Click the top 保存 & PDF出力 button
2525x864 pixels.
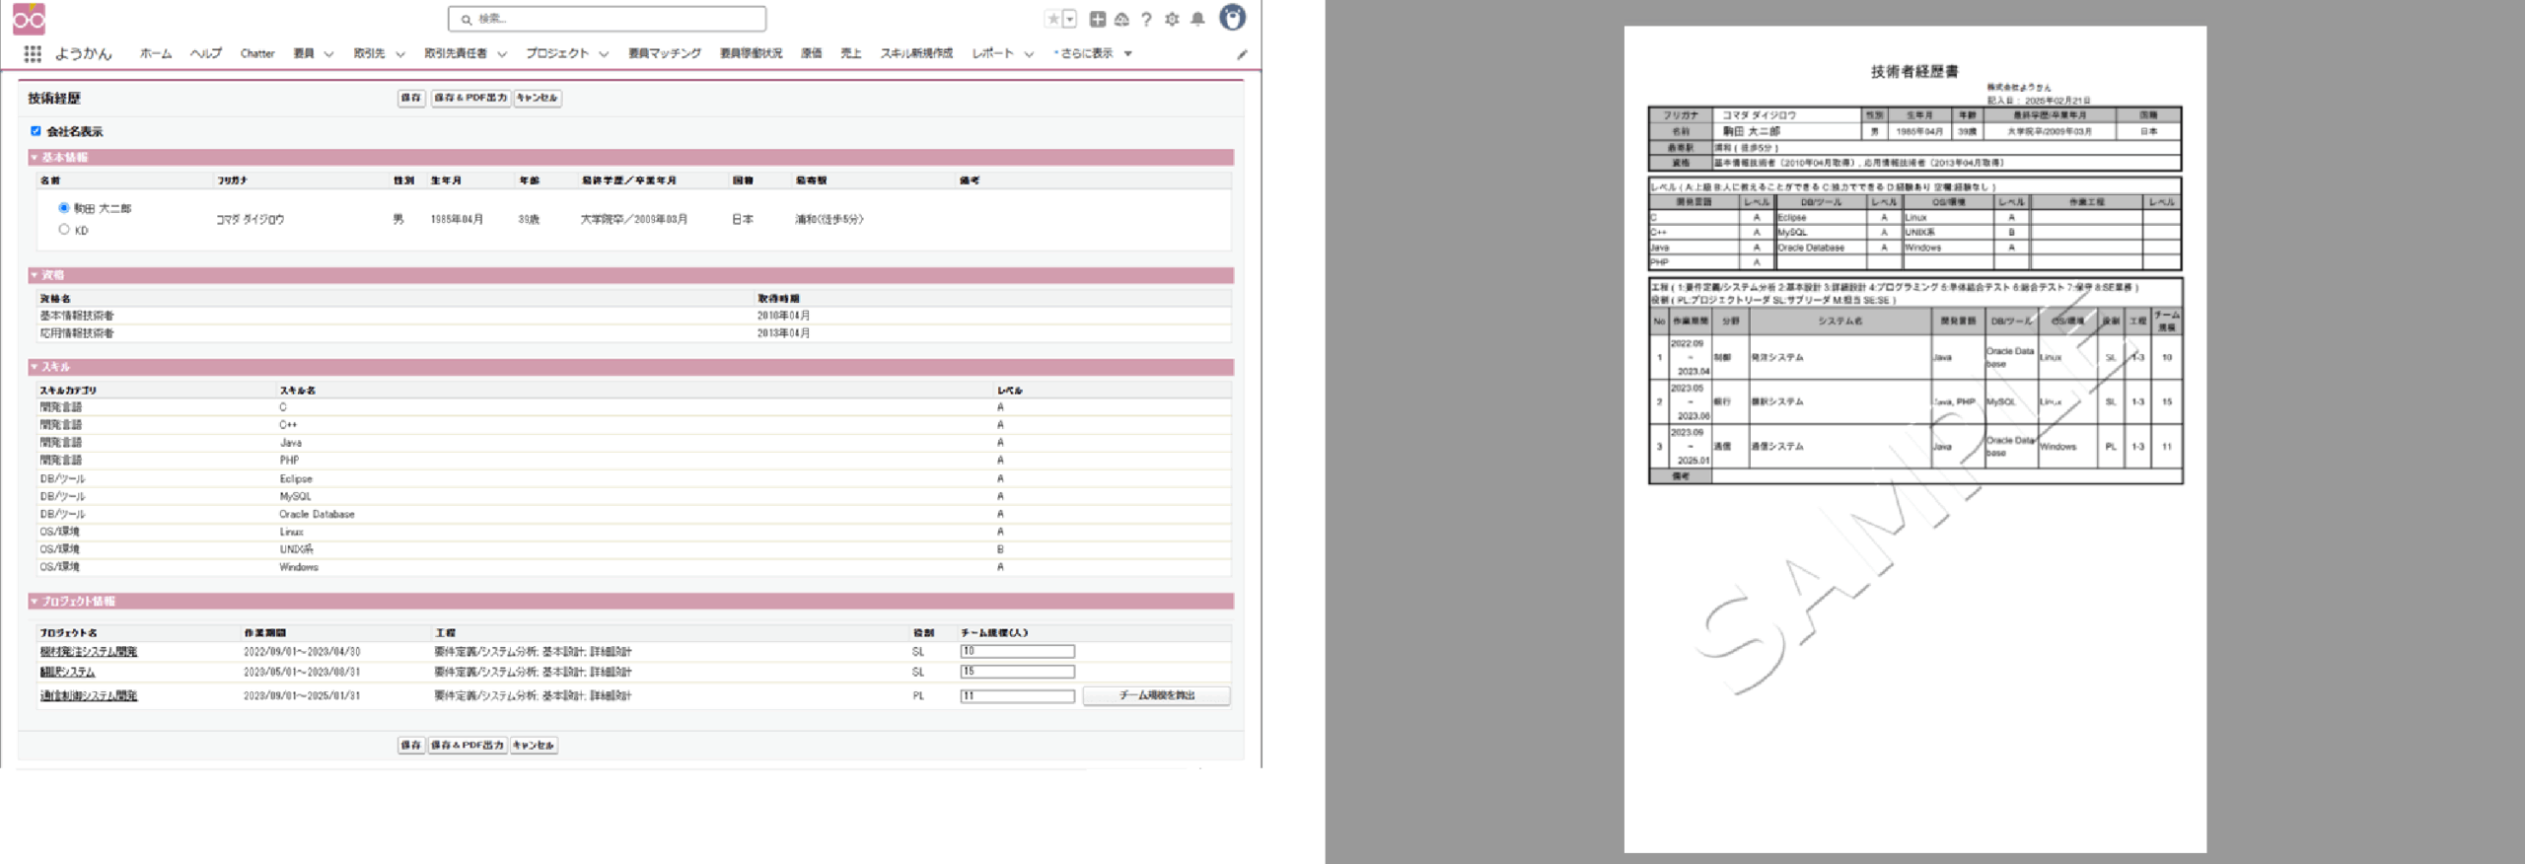tap(470, 98)
